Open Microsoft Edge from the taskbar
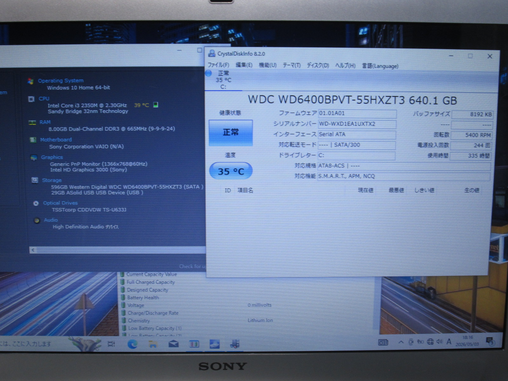 click(132, 344)
